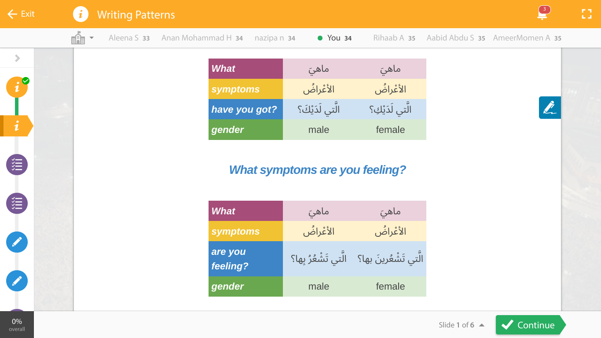Enter fullscreen mode with the corner icon
601x338 pixels.
pyautogui.click(x=586, y=14)
